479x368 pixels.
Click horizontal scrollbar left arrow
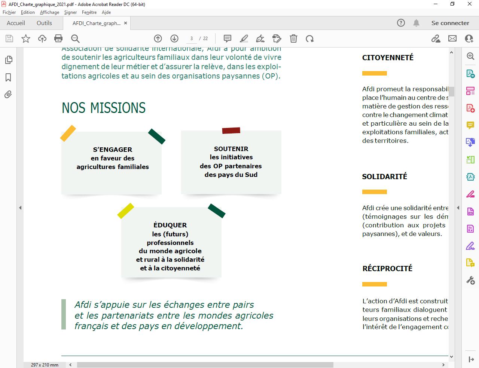coord(70,365)
